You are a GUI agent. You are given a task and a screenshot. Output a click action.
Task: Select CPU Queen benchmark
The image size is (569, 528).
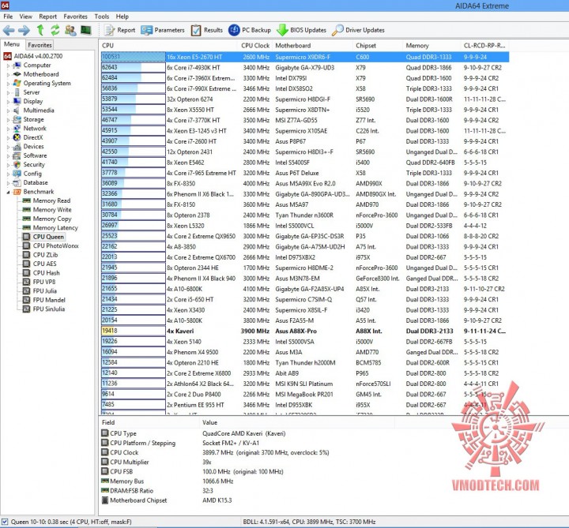pos(43,237)
